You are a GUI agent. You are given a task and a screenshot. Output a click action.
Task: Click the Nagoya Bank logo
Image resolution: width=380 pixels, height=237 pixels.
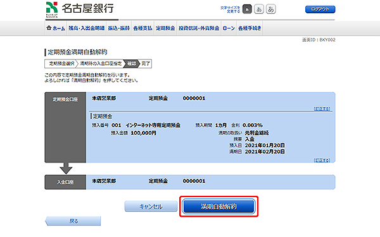click(80, 9)
